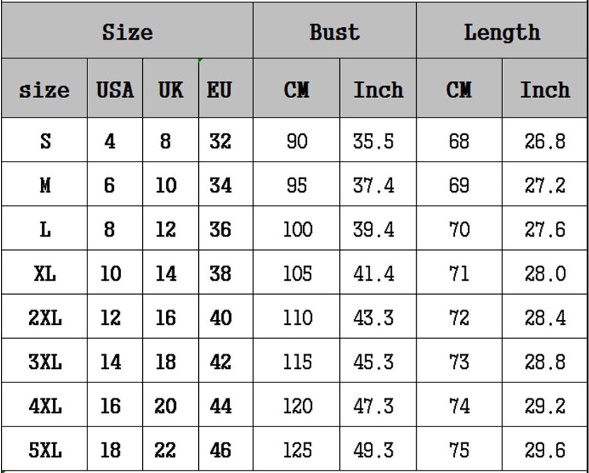Select the Bust header cell

click(334, 32)
